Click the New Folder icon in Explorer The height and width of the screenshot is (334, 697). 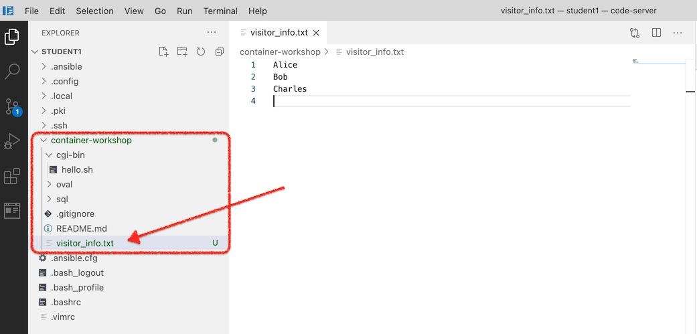coord(182,52)
